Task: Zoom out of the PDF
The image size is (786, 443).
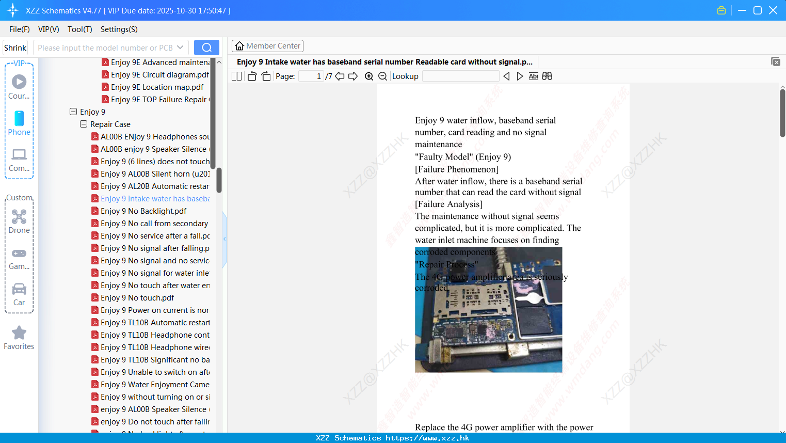Action: coord(382,76)
